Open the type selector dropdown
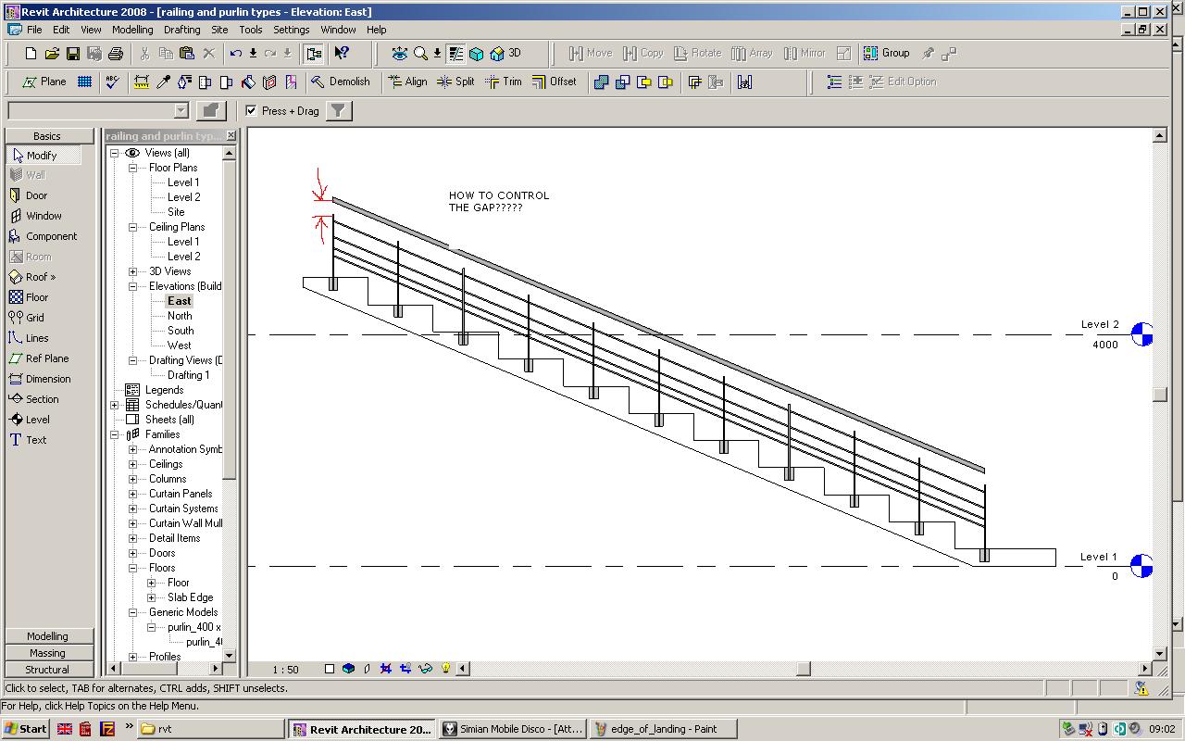This screenshot has height=741, width=1185. (x=181, y=111)
